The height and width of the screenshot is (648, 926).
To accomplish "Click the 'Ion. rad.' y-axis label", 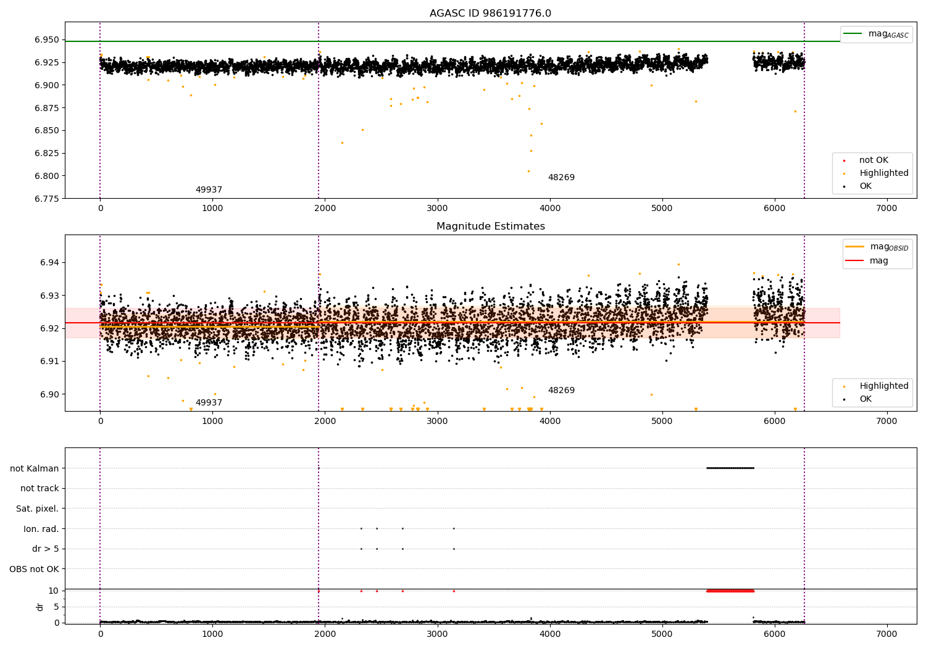I will click(41, 529).
